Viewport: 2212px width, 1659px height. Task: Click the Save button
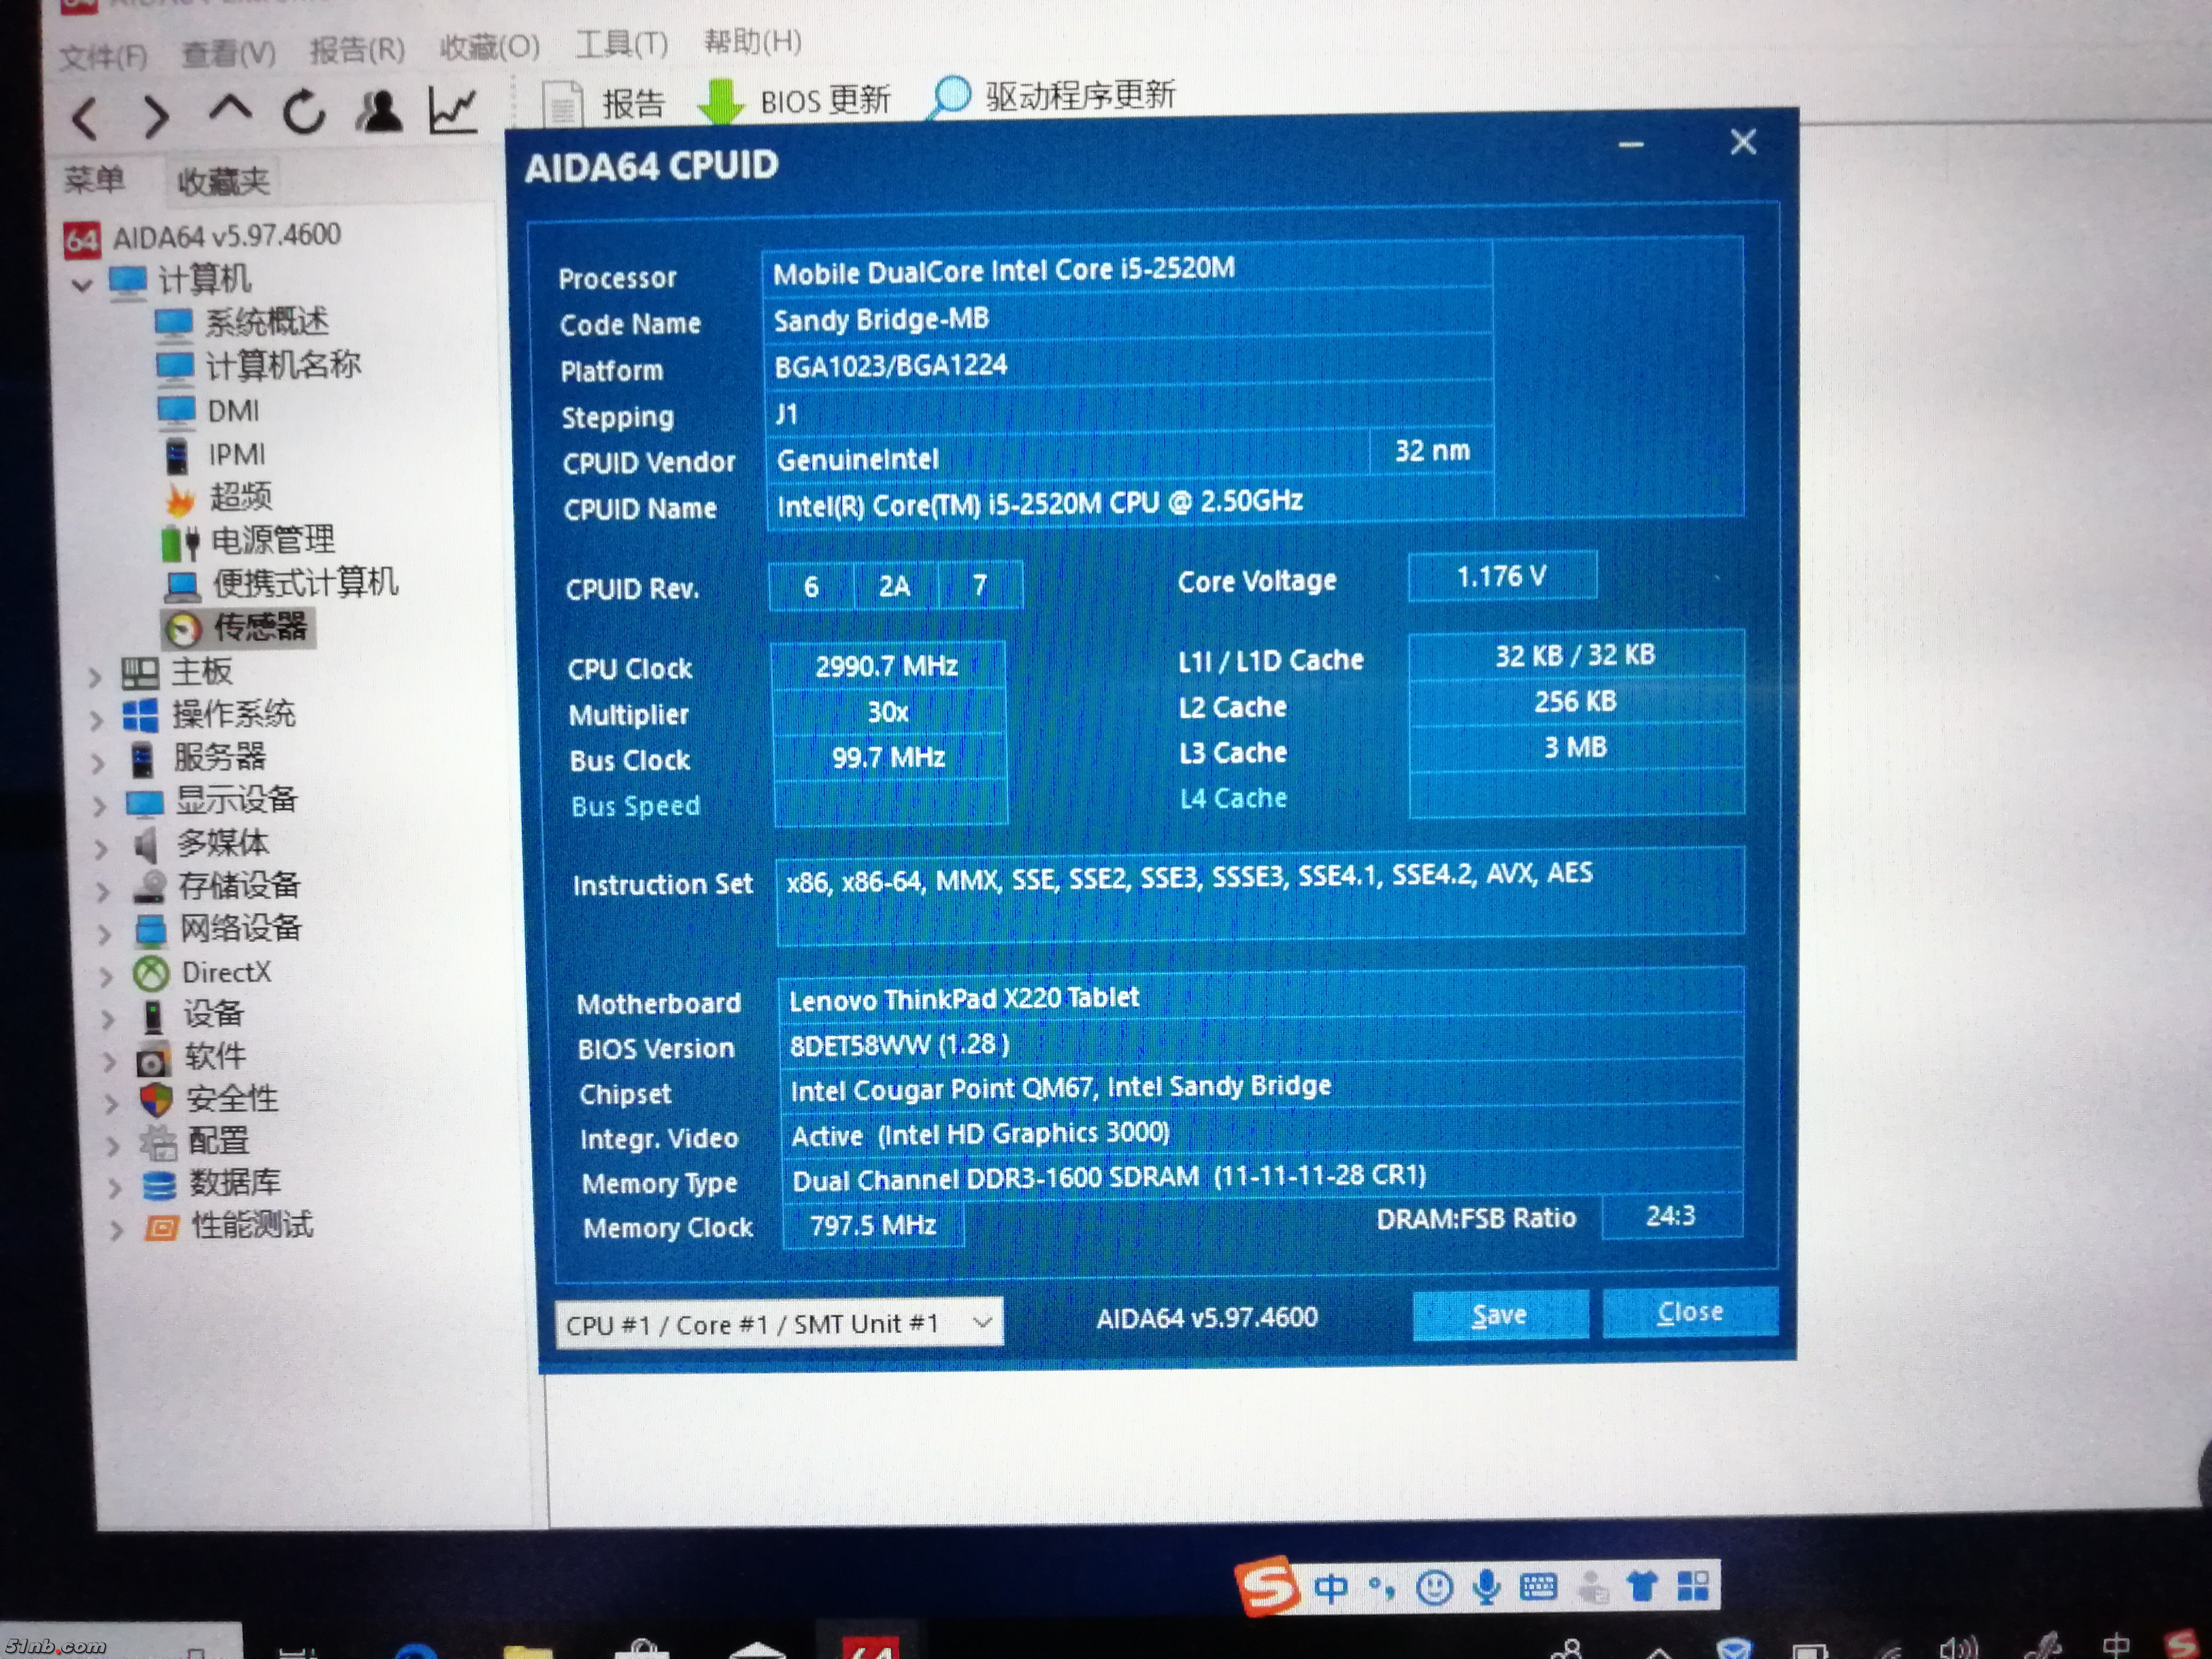(x=1499, y=1314)
